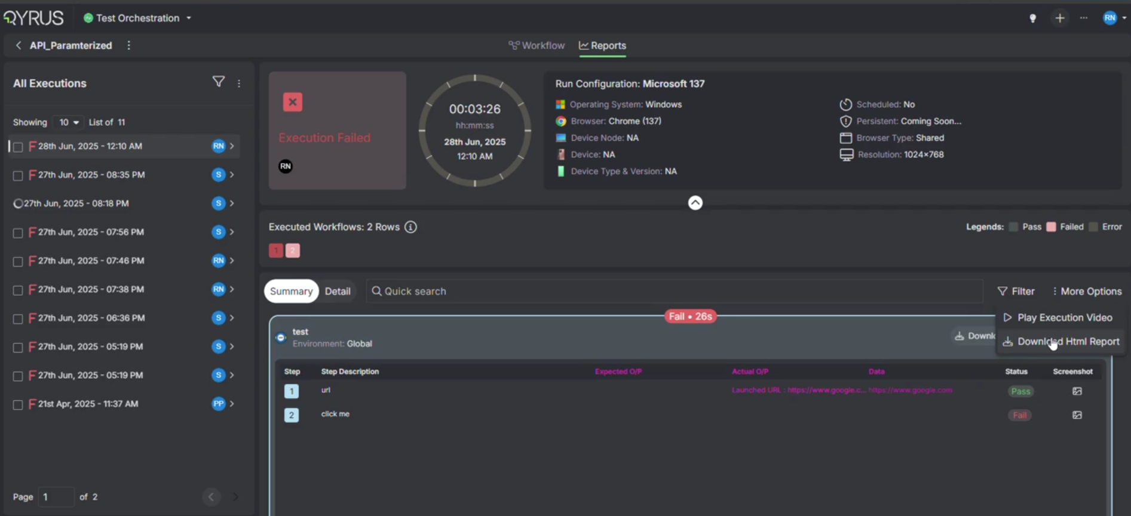This screenshot has width=1131, height=516.
Task: Open the lightbulb tips icon in header
Action: click(1032, 18)
